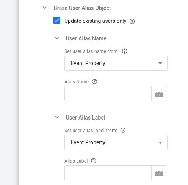Screen dimensions: 188x185
Task: Select the User Alias Name heading text
Action: click(86, 38)
